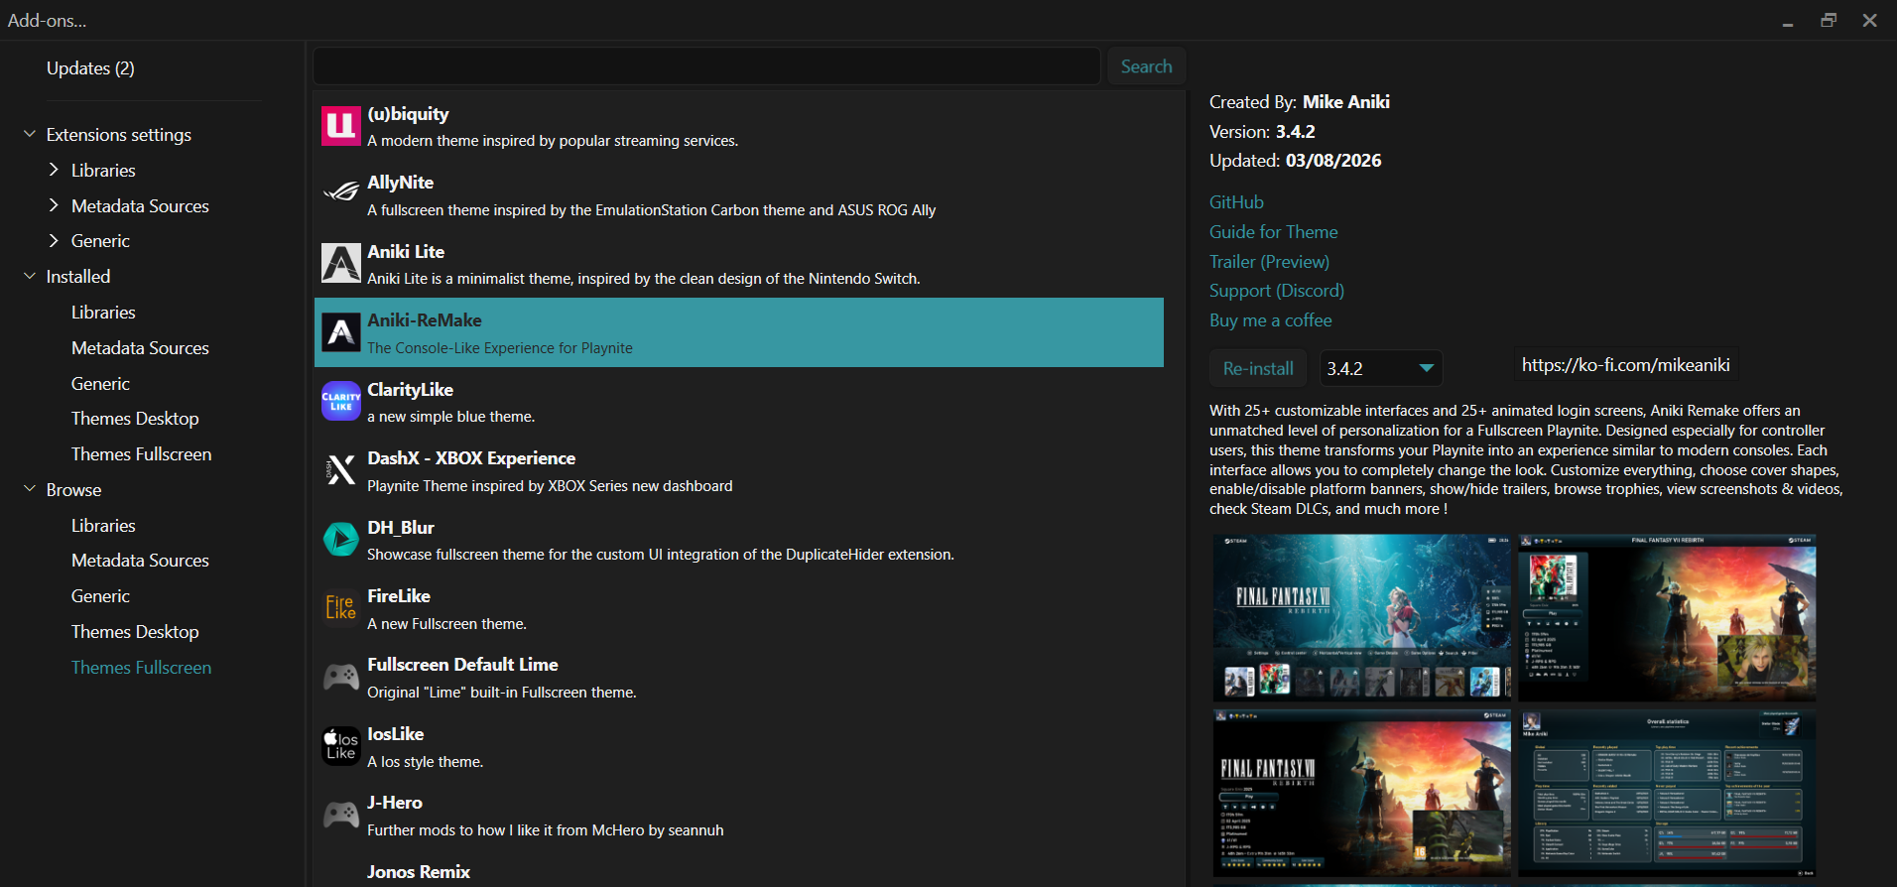Select the DashX - XBOX Experience title
The width and height of the screenshot is (1897, 887).
pyautogui.click(x=471, y=458)
